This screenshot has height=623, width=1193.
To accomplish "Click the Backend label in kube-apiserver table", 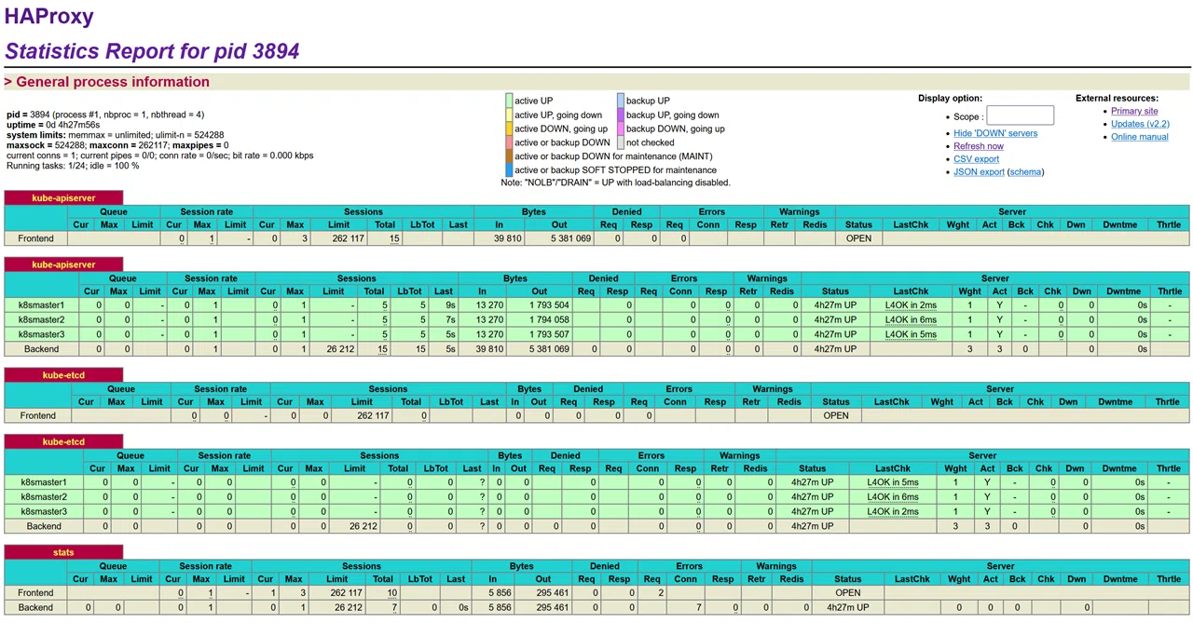I will tap(42, 349).
